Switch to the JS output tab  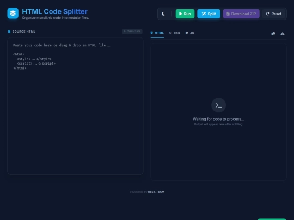coord(190,33)
